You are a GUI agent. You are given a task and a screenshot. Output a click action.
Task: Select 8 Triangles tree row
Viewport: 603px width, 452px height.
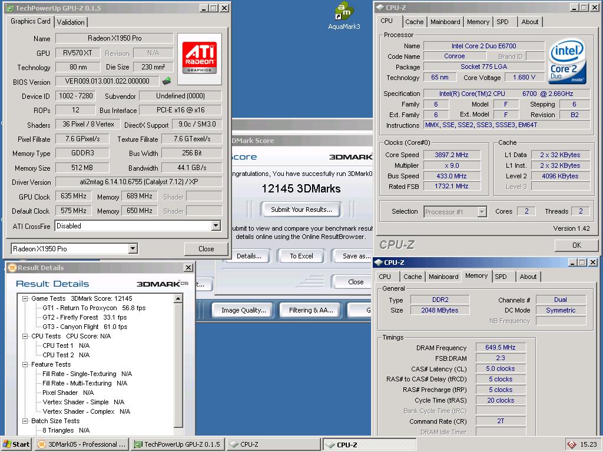point(66,430)
